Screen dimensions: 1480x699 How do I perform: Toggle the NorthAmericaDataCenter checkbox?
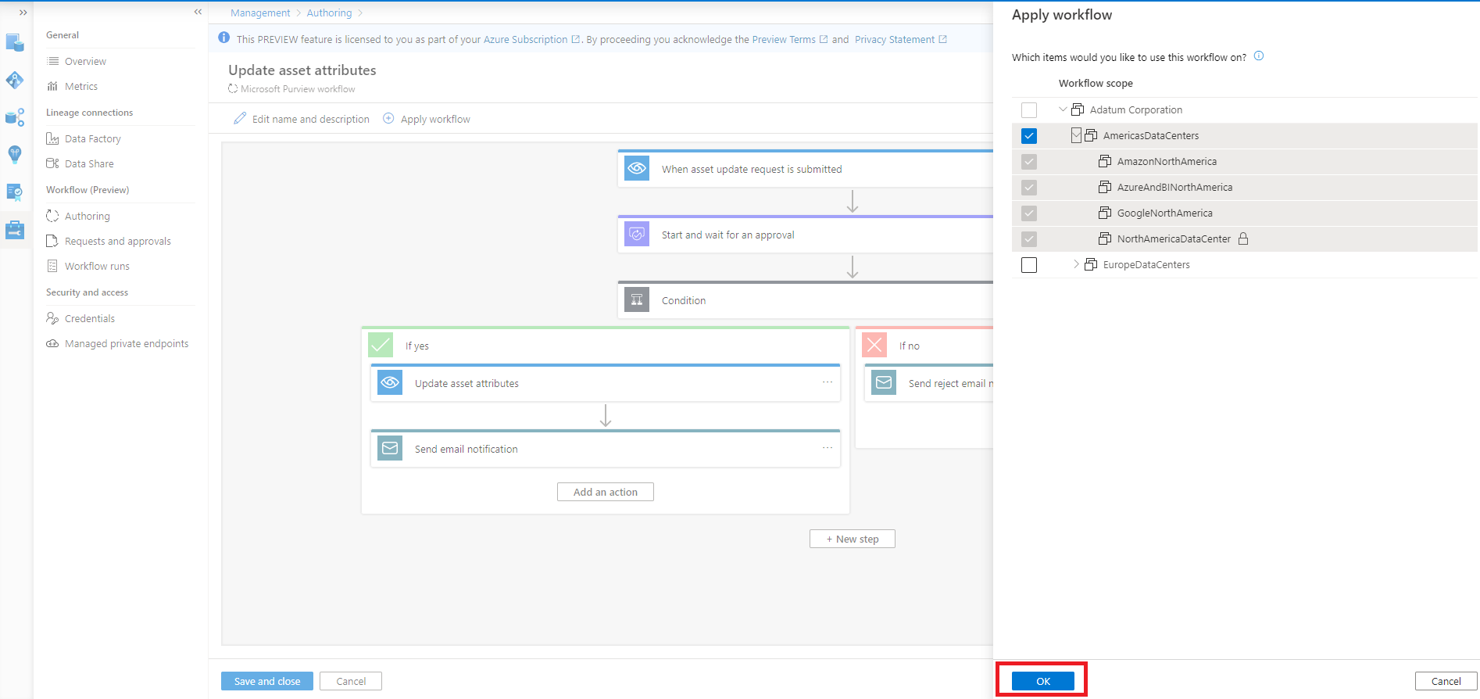(x=1029, y=239)
